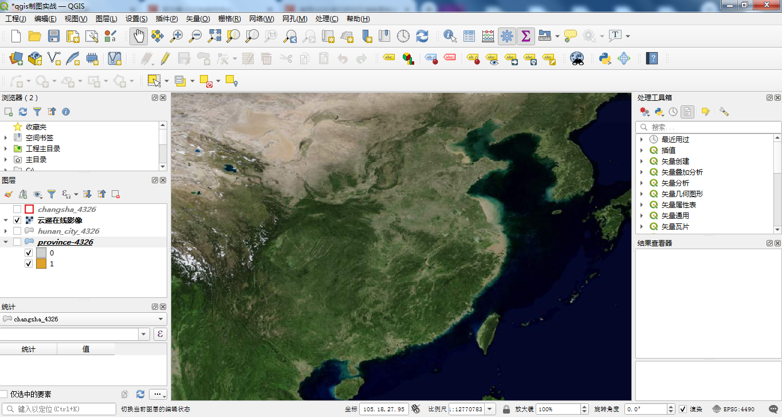Screen dimensions: 782x417
Task: Expand the hunan_city_4326 layer node
Action: pos(6,231)
